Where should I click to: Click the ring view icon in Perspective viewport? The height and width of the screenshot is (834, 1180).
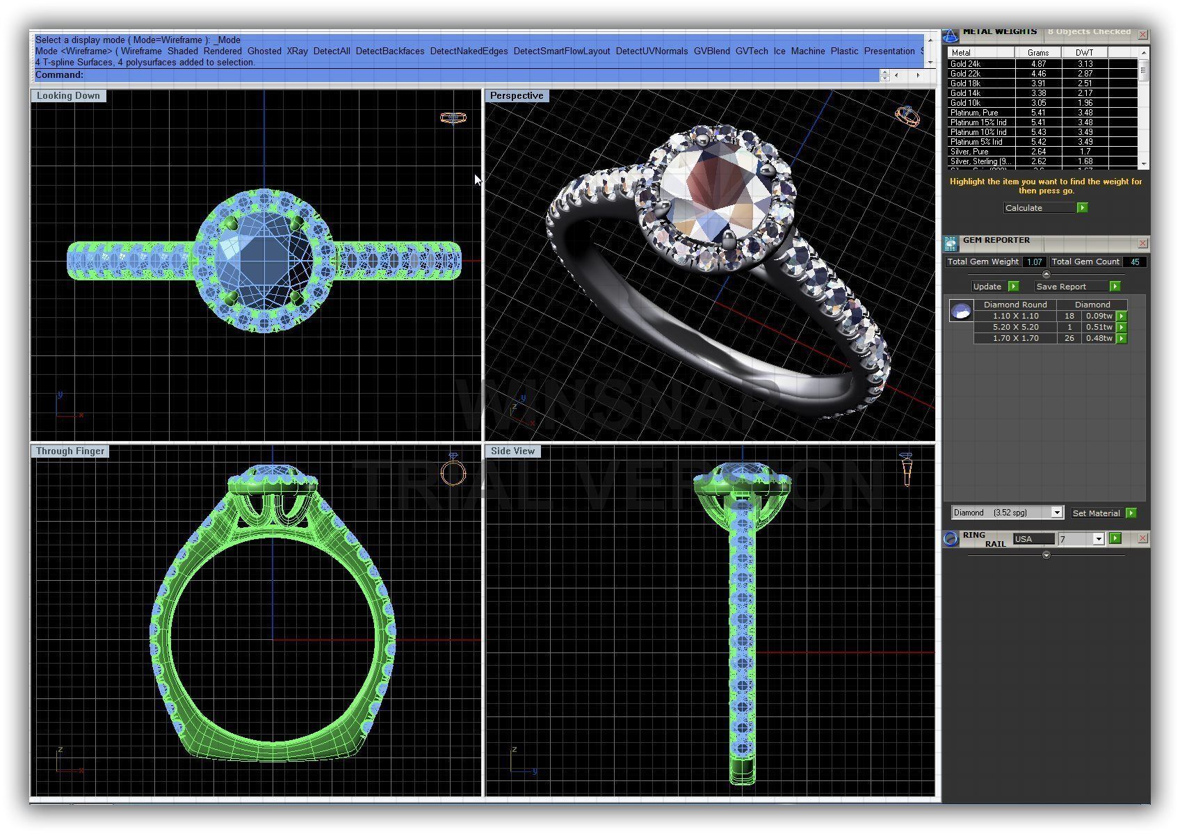point(907,115)
